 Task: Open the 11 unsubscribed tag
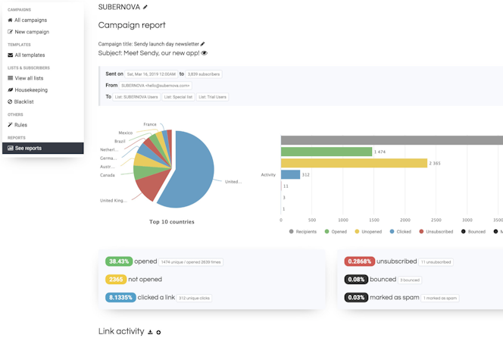coord(436,262)
